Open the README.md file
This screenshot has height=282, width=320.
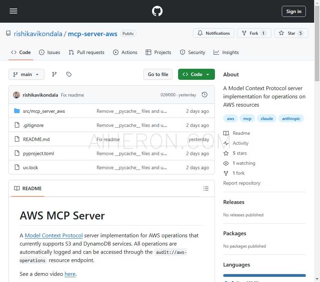(36, 139)
